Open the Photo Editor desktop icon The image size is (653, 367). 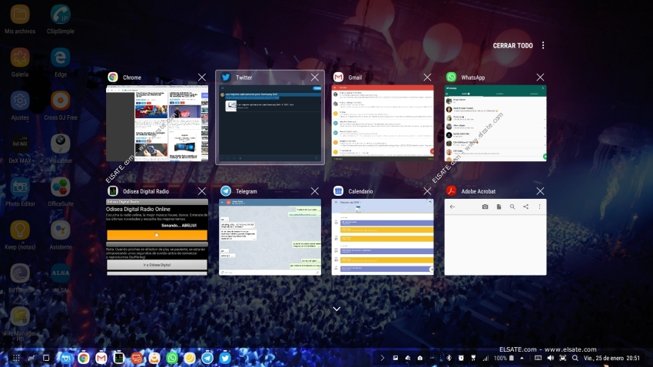point(20,192)
